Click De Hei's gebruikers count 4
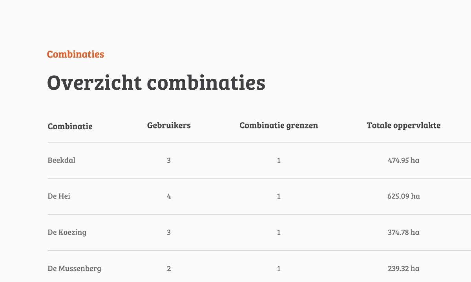Screen dimensions: 471x282 tap(169, 196)
